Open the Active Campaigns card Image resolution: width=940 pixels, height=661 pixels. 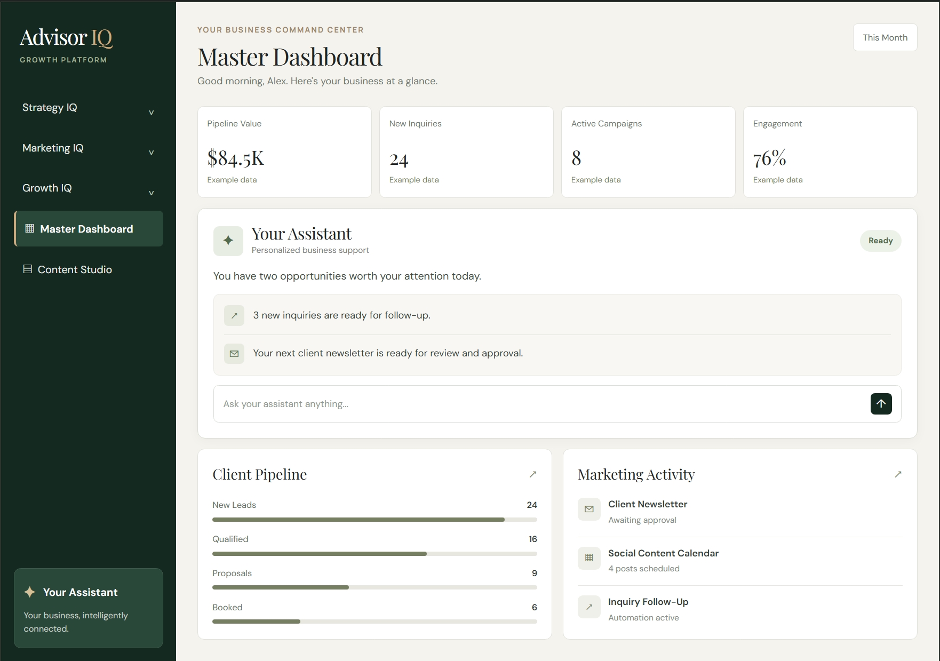coord(648,152)
